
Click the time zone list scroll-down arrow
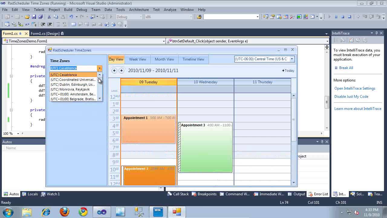pyautogui.click(x=100, y=99)
